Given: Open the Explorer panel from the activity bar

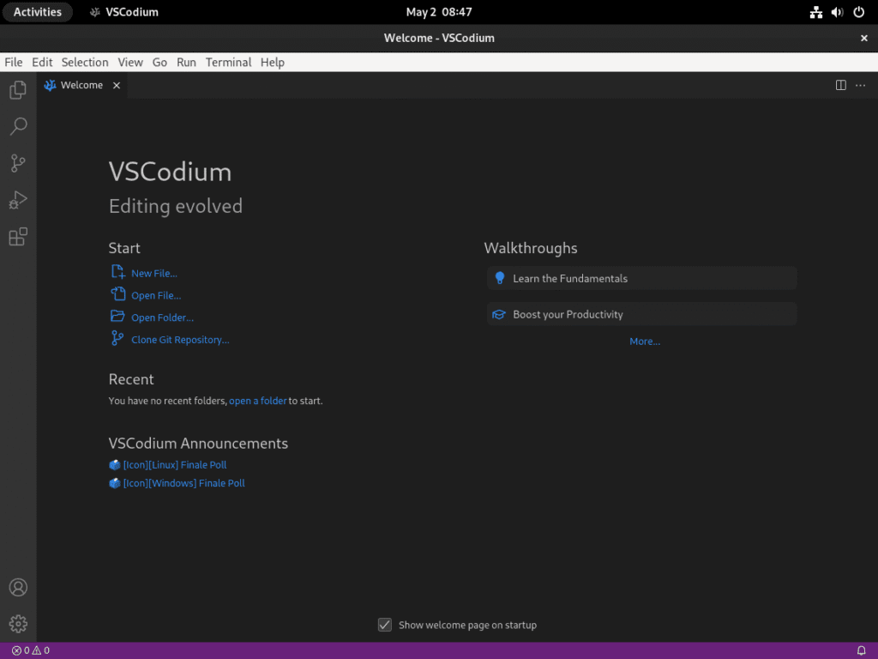Looking at the screenshot, I should click(17, 89).
